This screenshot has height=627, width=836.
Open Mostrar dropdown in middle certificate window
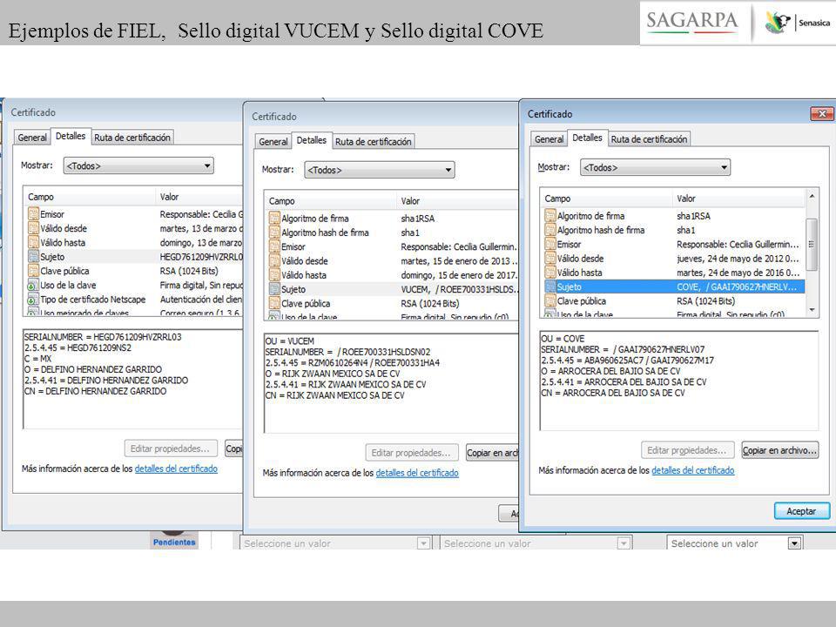380,170
